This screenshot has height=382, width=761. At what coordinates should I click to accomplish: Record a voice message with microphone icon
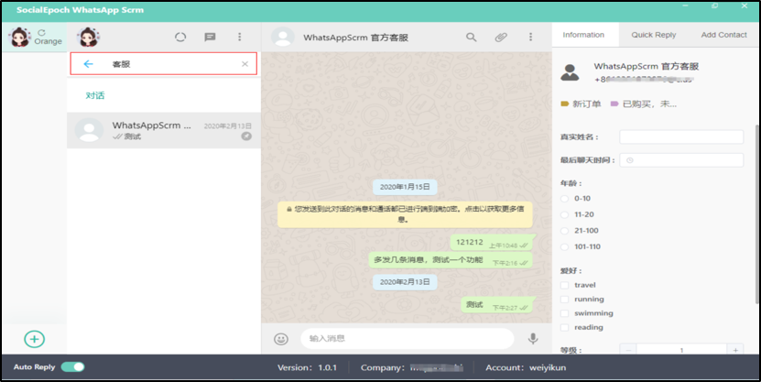click(533, 338)
